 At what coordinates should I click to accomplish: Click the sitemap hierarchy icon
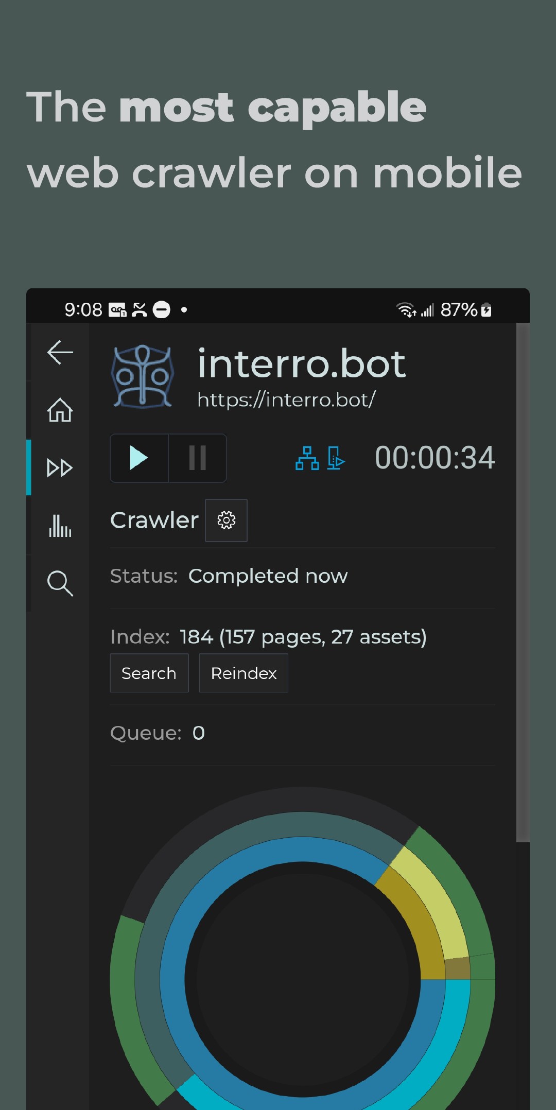tap(307, 458)
